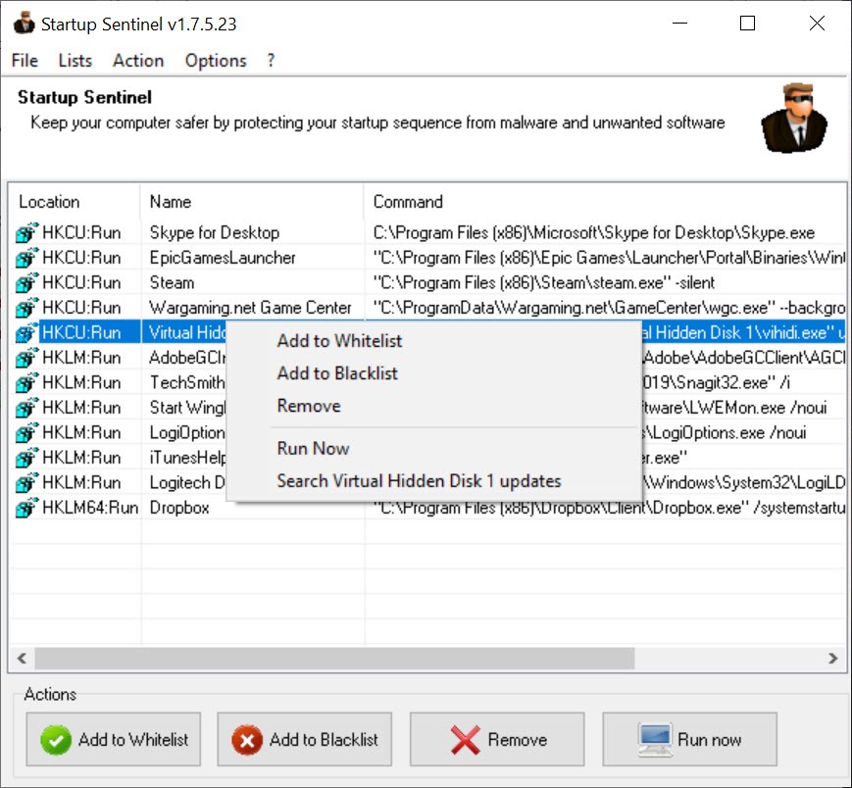This screenshot has height=788, width=852.
Task: Sort by the Name column header
Action: coord(252,202)
